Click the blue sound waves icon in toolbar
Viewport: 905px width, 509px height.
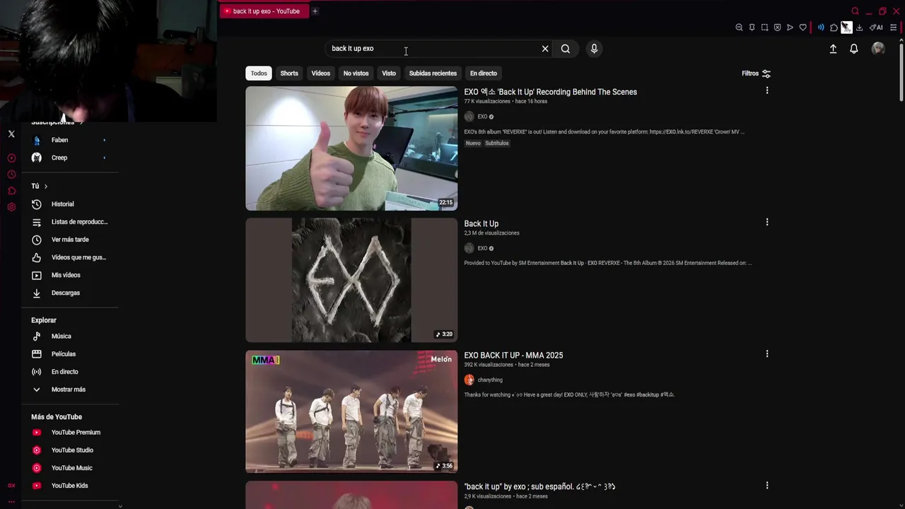coord(821,28)
